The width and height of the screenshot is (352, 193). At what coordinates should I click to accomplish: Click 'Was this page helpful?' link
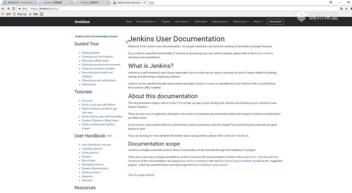pyautogui.click(x=141, y=175)
